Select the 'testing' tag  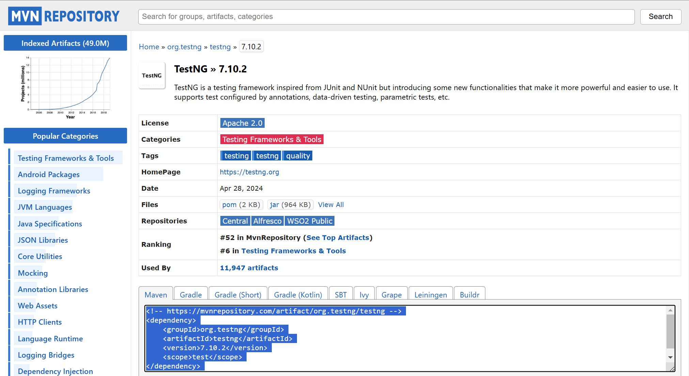(236, 156)
